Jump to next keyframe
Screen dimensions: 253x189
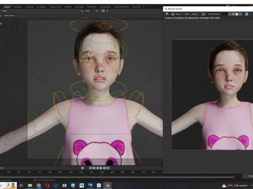pyautogui.click(x=104, y=168)
